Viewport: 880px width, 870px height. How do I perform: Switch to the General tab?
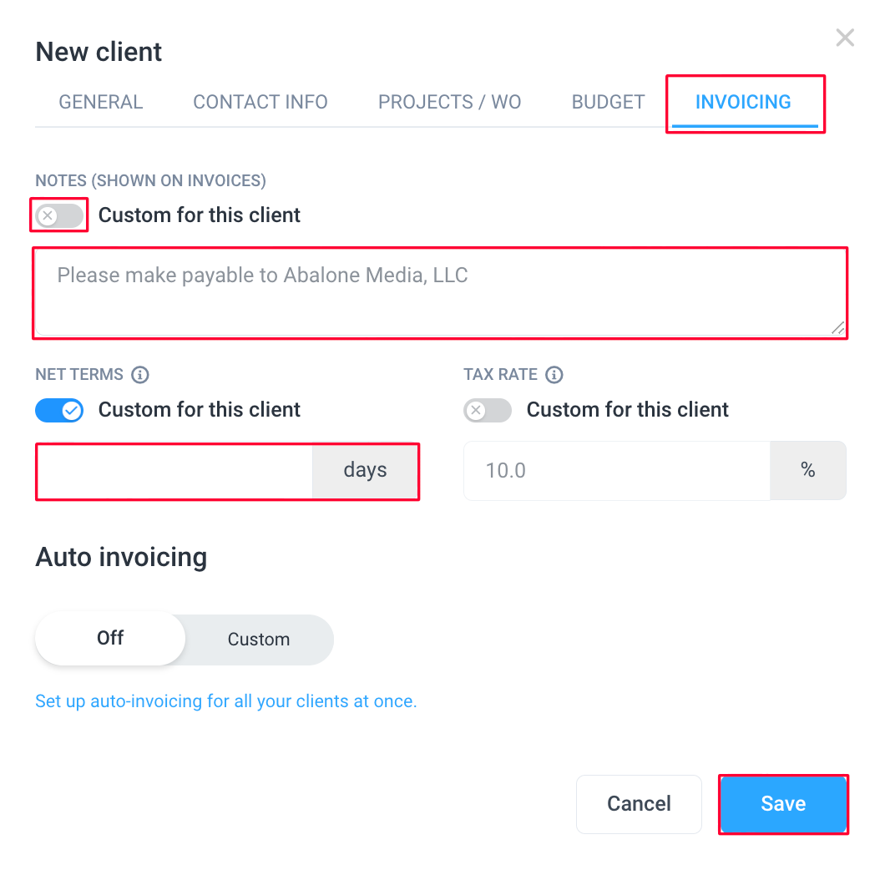tap(100, 102)
